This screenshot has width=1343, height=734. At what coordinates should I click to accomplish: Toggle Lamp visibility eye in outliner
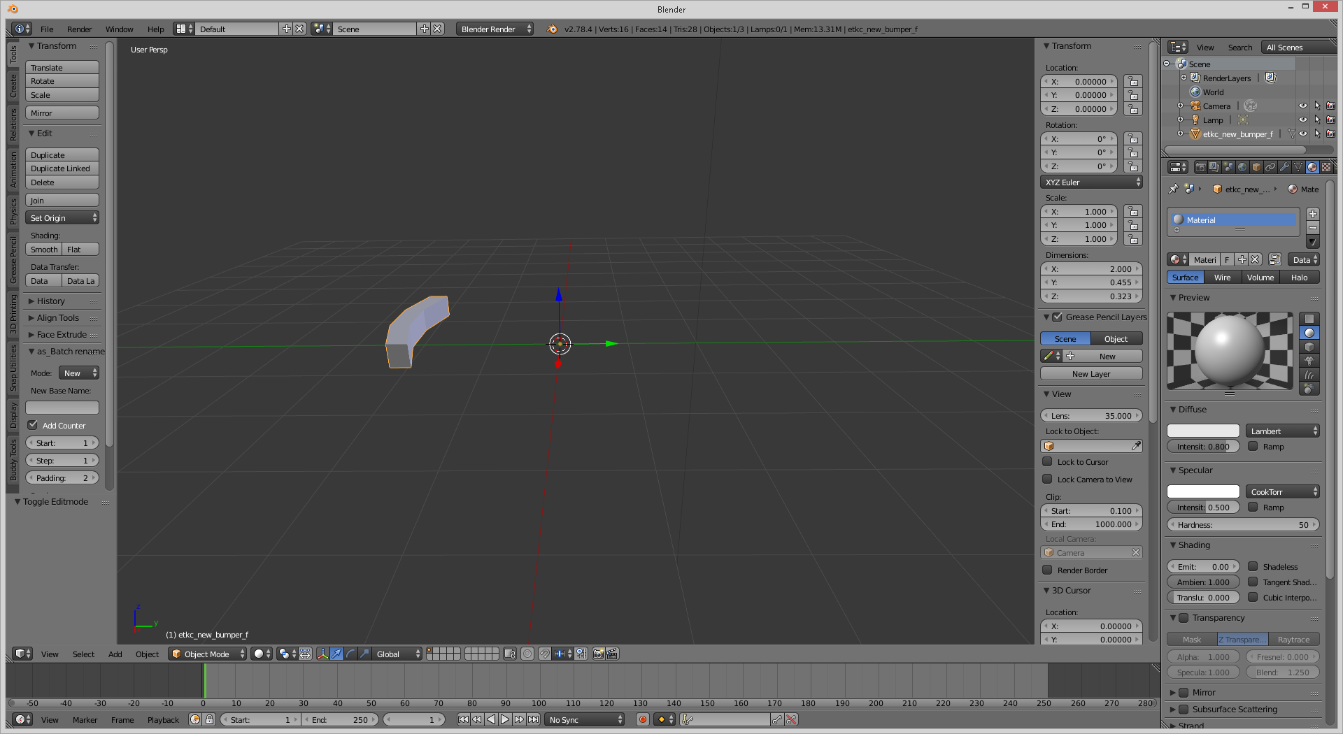click(1302, 120)
